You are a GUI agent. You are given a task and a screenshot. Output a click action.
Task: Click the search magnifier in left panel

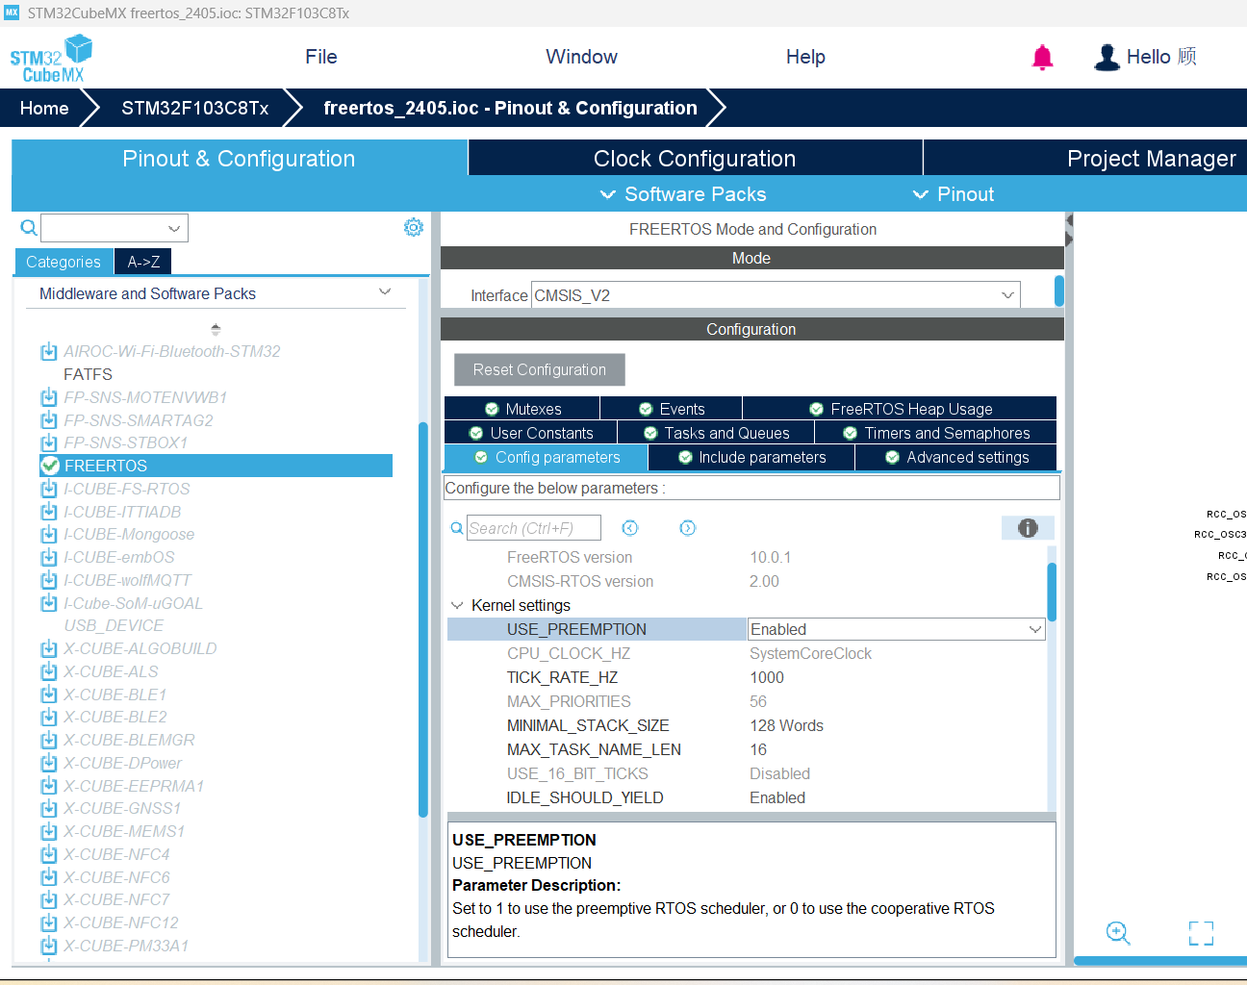(29, 228)
